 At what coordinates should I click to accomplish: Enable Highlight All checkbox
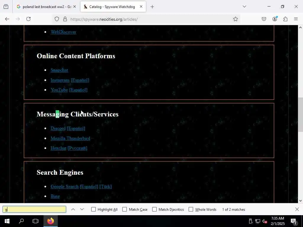[93, 210]
